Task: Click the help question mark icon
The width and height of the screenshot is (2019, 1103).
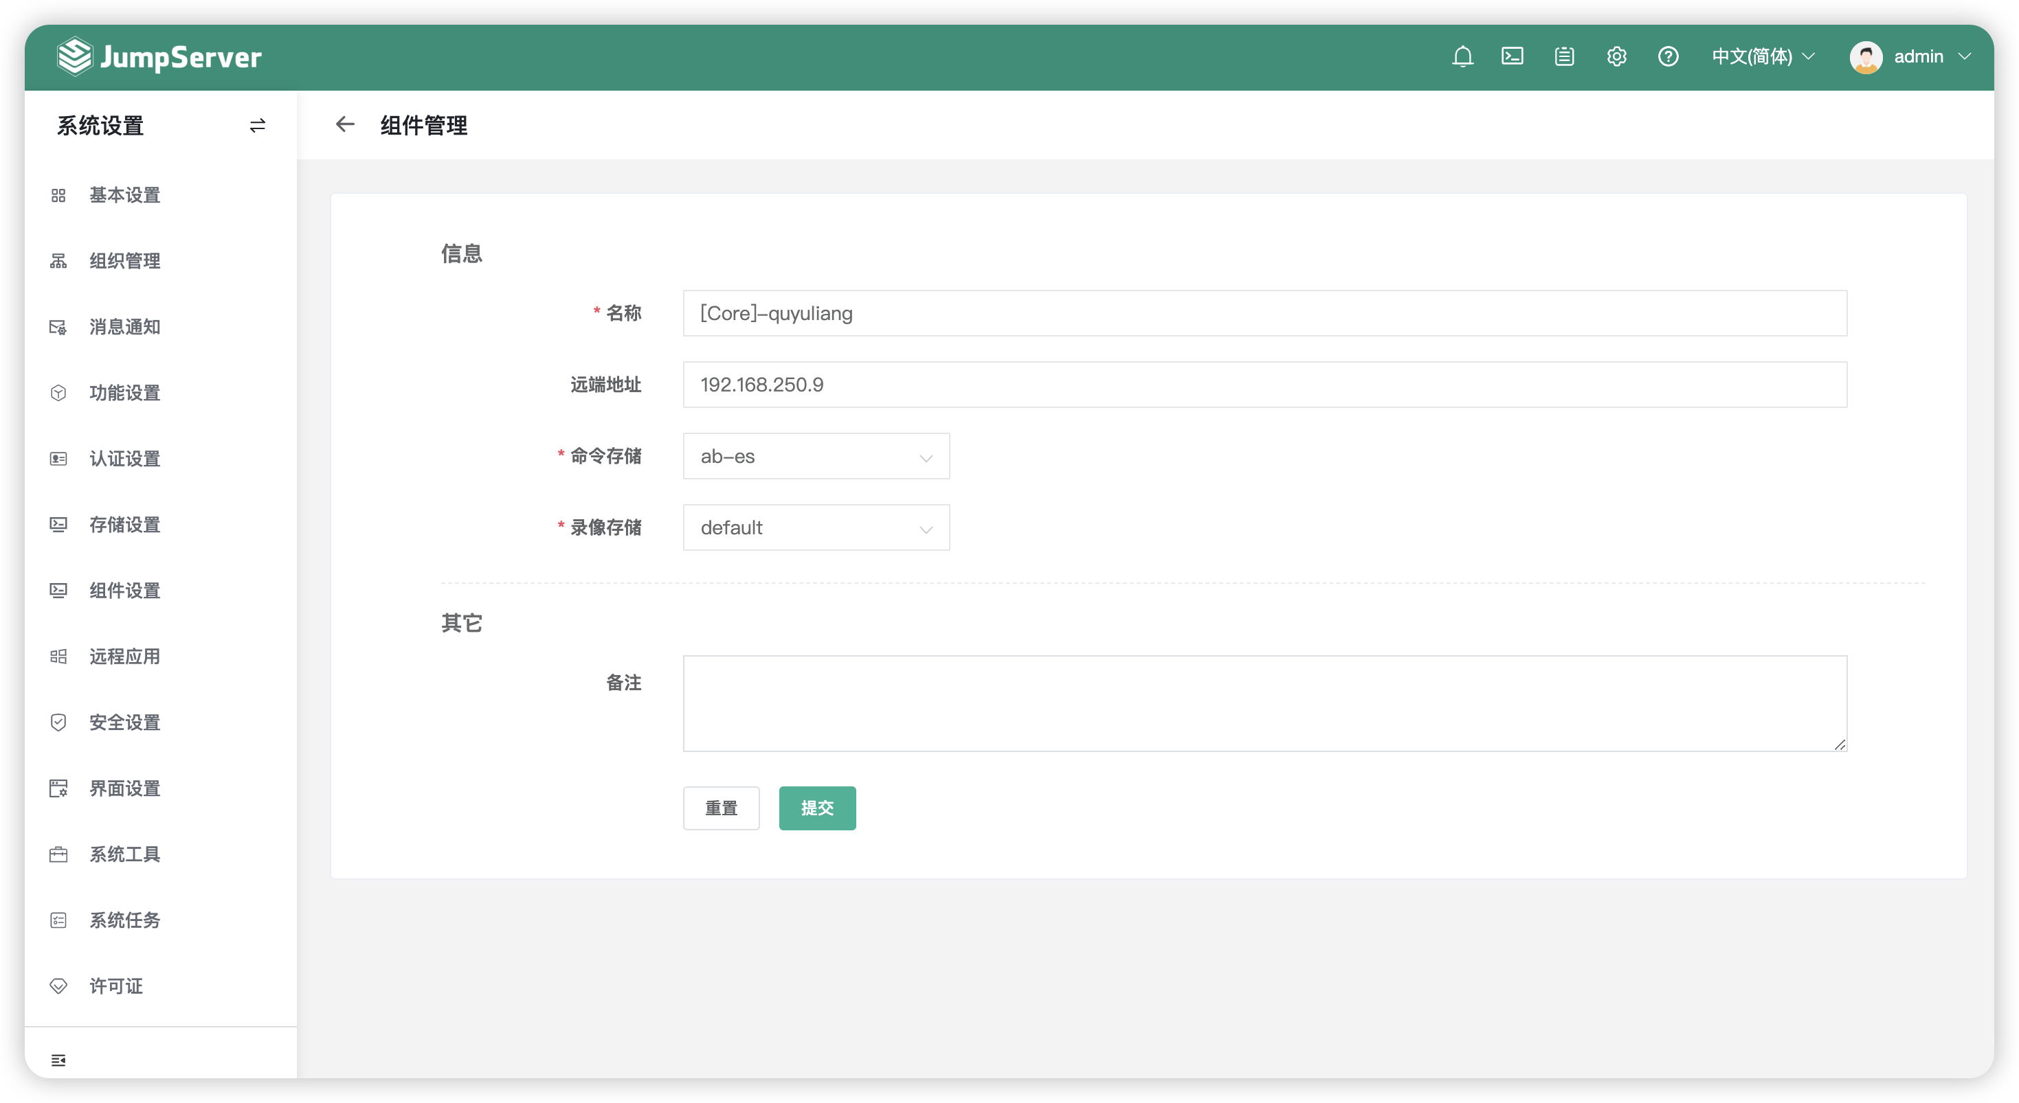Action: pos(1668,56)
